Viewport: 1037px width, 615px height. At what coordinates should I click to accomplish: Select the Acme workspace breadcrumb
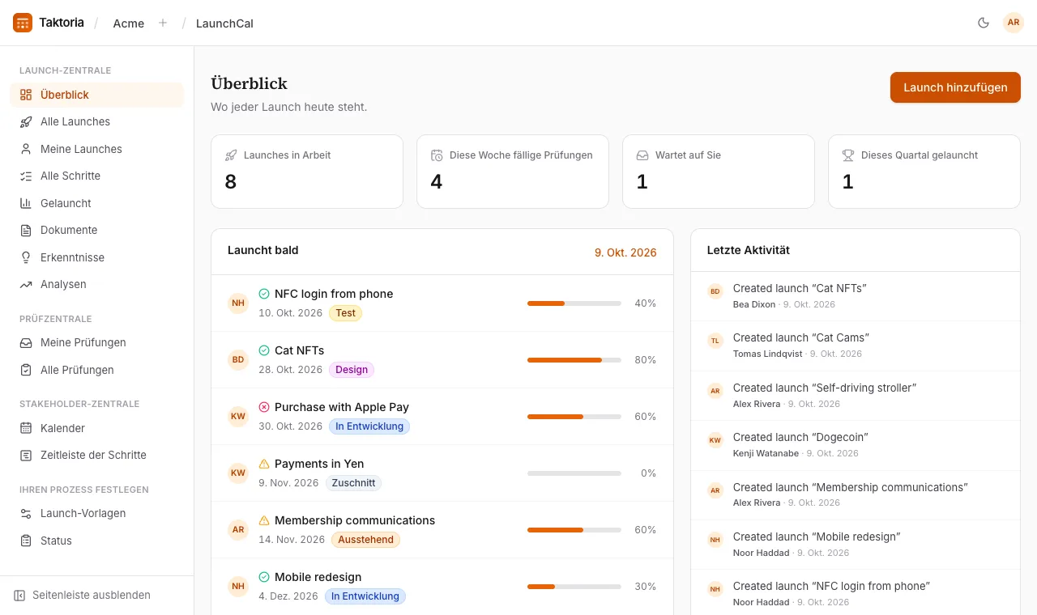point(129,23)
